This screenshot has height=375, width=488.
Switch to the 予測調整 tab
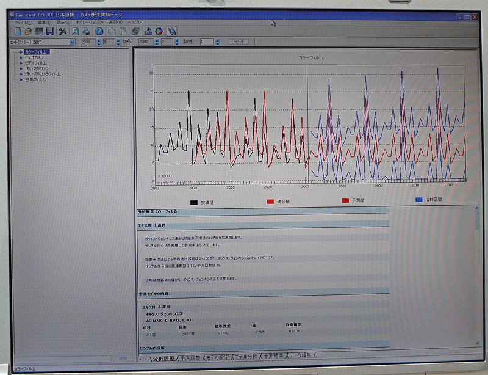[x=191, y=358]
